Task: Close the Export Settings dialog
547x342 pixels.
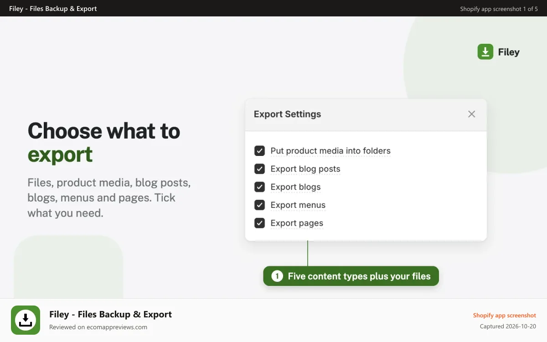Action: tap(472, 114)
